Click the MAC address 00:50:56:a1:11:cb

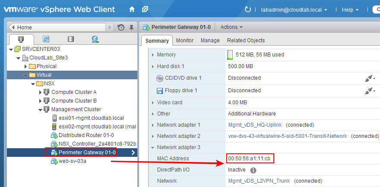point(249,159)
